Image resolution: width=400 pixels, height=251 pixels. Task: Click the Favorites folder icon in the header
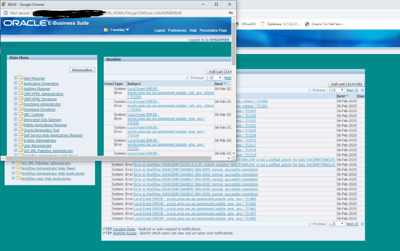tap(106, 30)
